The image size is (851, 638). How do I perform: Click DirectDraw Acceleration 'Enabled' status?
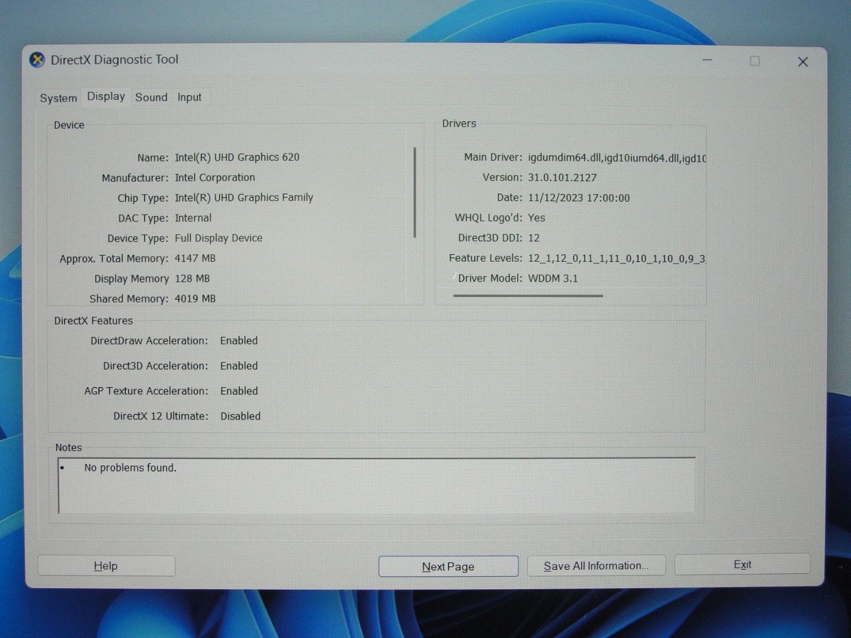point(239,341)
